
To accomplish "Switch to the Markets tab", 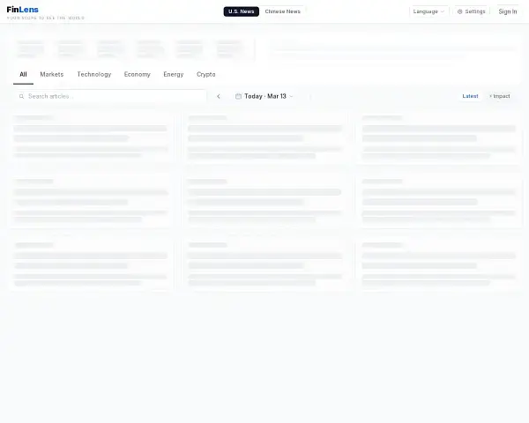I will 52,75.
